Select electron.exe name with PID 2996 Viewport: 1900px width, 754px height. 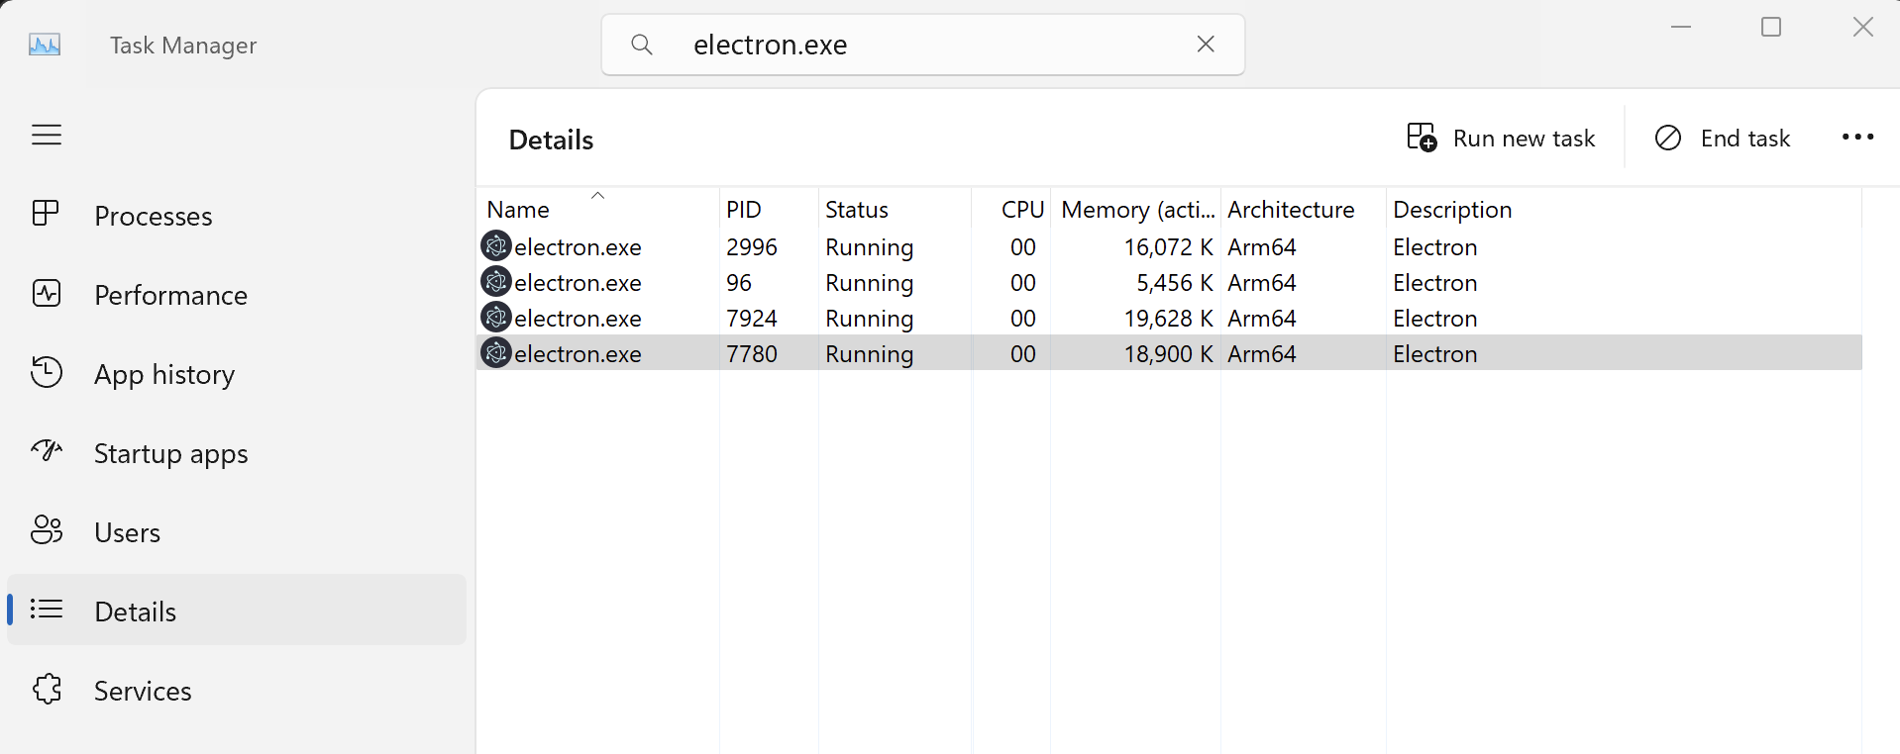pyautogui.click(x=578, y=247)
